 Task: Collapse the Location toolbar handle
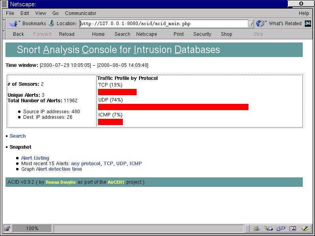(4, 24)
